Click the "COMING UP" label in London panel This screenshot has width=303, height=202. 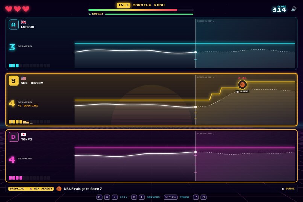point(205,21)
